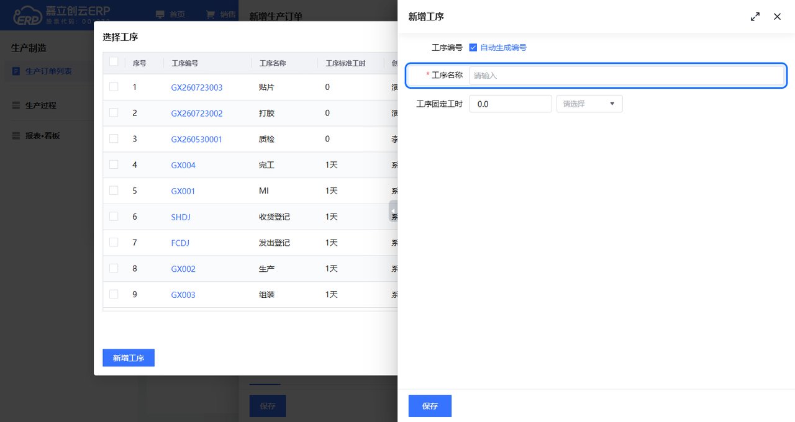Viewport: 795px width, 422px height.
Task: Click the 新增工序 button in 选择工序 dialog
Action: (129, 357)
